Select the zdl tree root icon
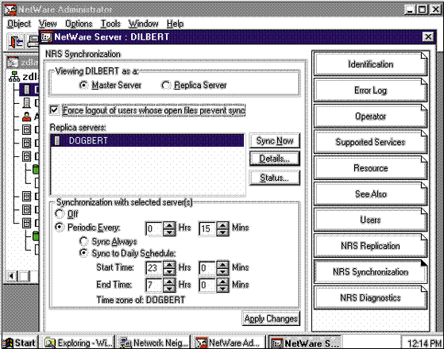The width and height of the screenshot is (444, 349). (x=14, y=76)
